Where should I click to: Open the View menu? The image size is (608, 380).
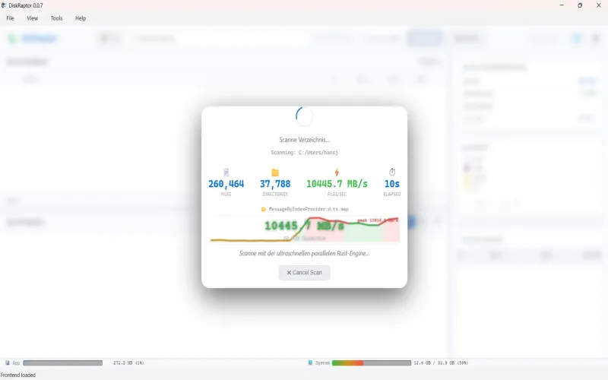(x=32, y=18)
